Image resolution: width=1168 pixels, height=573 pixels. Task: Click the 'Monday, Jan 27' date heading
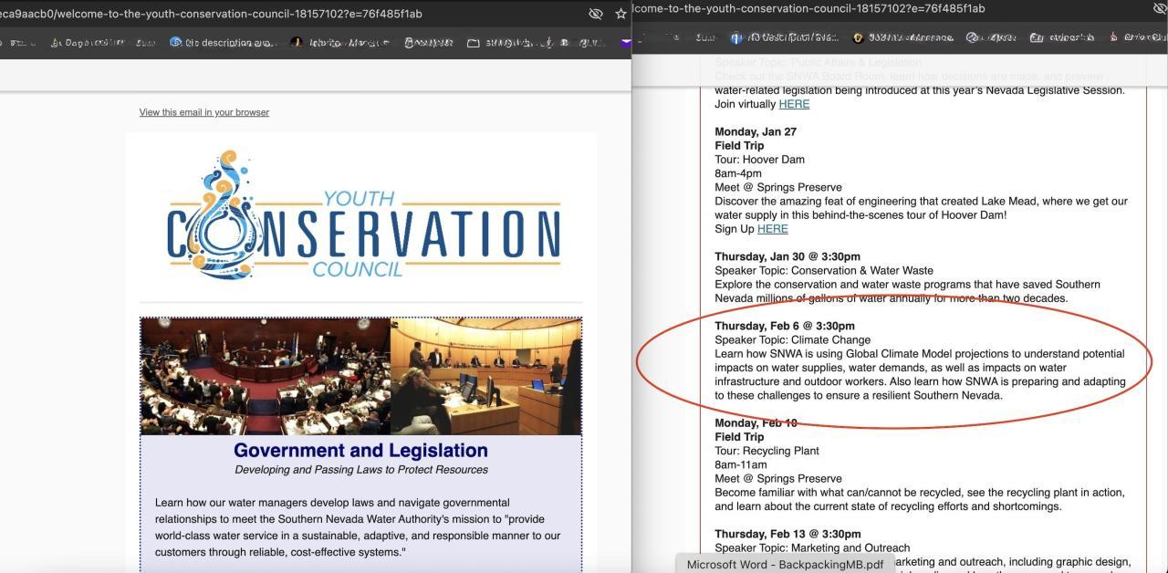756,131
